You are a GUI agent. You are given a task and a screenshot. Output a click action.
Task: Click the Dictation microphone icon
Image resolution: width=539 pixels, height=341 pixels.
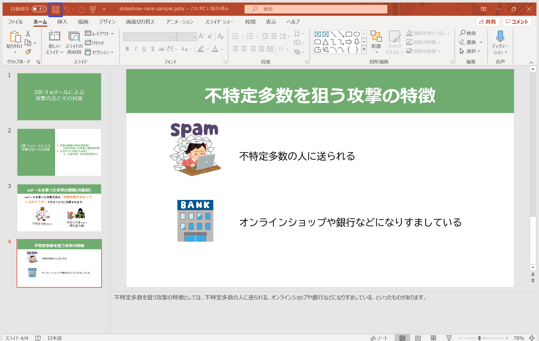coord(500,36)
